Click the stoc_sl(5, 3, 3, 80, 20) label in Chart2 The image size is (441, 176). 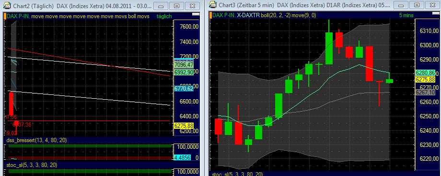click(x=32, y=166)
